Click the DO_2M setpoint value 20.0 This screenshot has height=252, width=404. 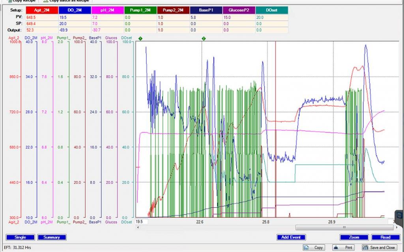63,24
